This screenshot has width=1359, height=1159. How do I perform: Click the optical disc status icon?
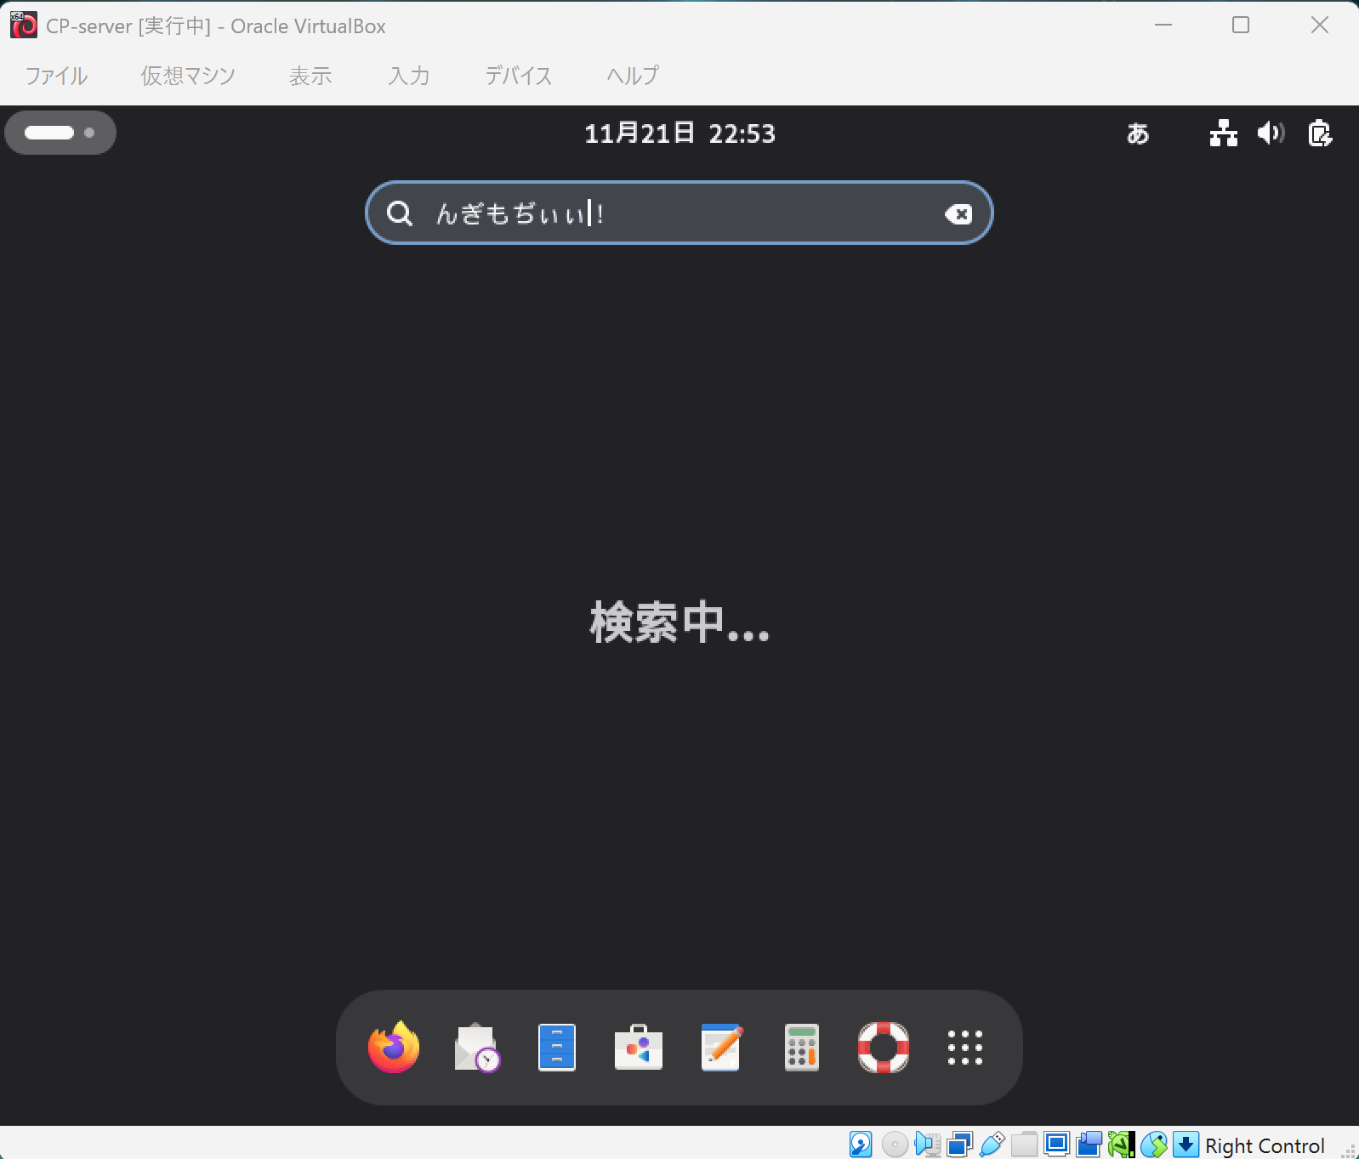coord(895,1145)
